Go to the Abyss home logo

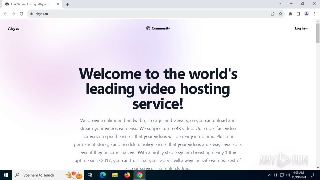tap(13, 28)
